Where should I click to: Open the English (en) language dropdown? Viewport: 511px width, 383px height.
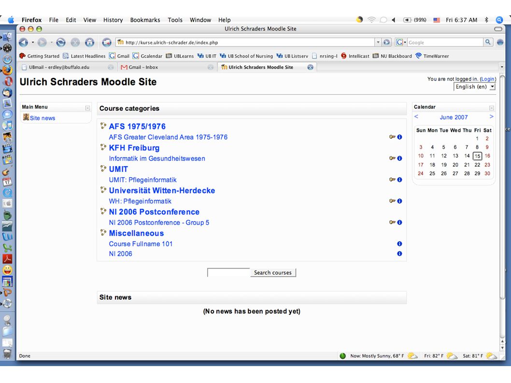click(x=474, y=87)
